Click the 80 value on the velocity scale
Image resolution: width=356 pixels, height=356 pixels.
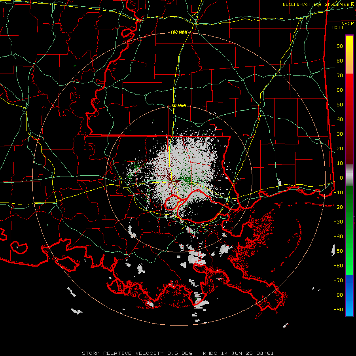340,61
